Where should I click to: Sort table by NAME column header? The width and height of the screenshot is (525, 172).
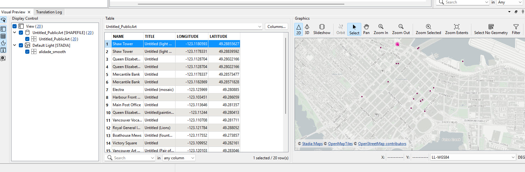(x=127, y=36)
